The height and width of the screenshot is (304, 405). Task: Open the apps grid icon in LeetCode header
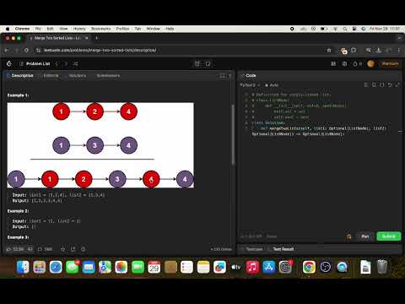click(x=333, y=64)
